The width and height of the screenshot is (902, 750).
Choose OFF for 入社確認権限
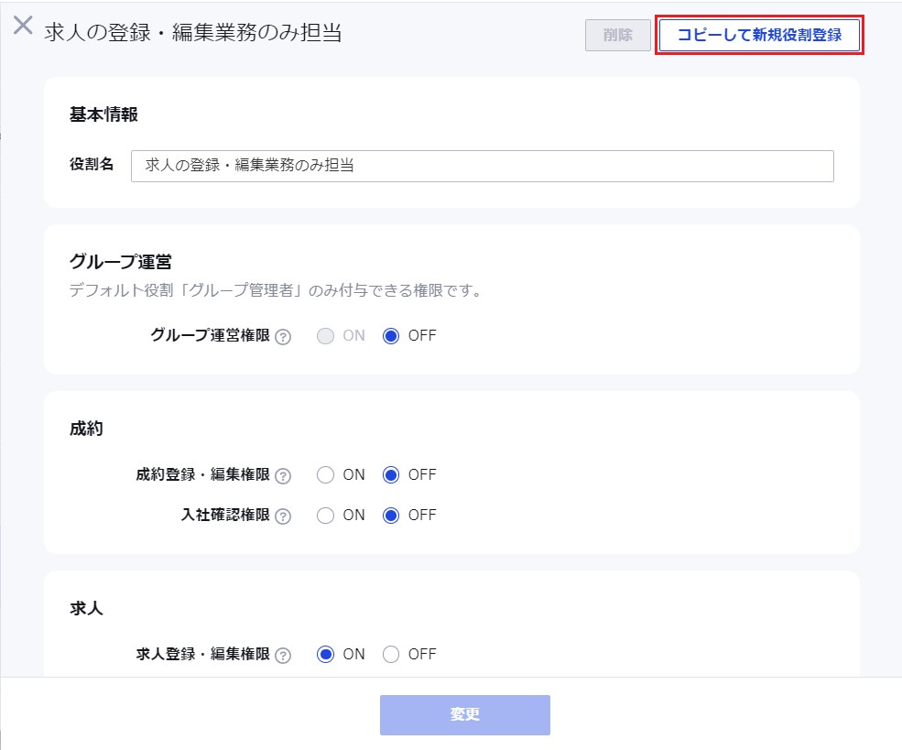(x=391, y=516)
